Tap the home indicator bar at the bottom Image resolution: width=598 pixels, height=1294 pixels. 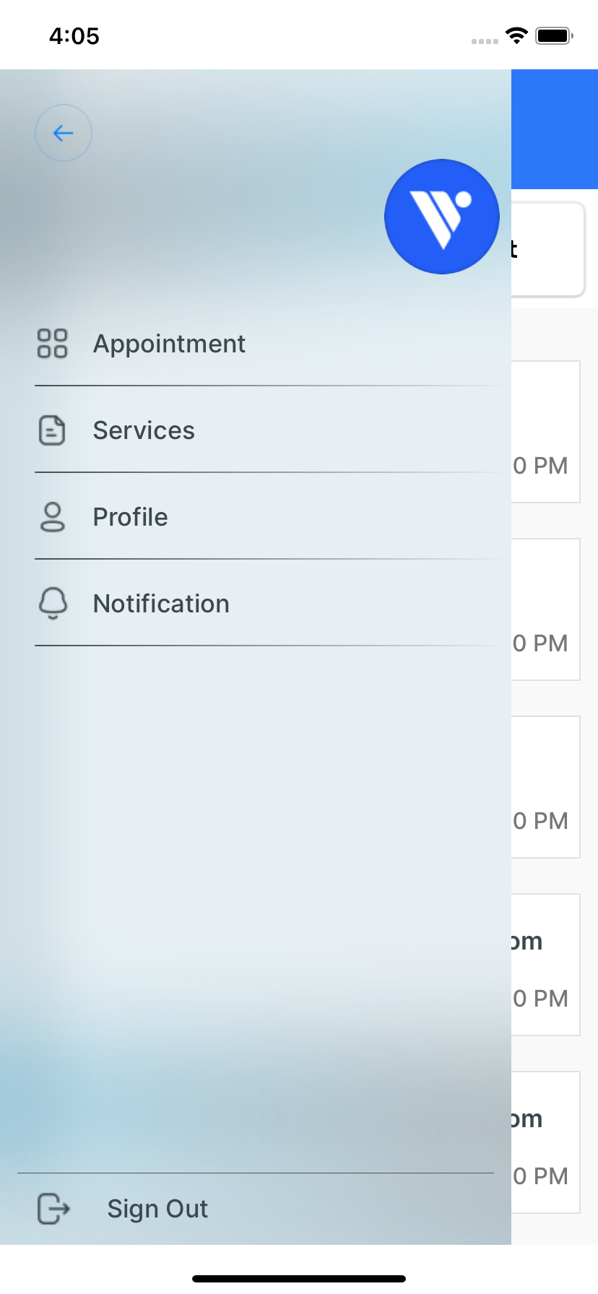click(x=299, y=1279)
